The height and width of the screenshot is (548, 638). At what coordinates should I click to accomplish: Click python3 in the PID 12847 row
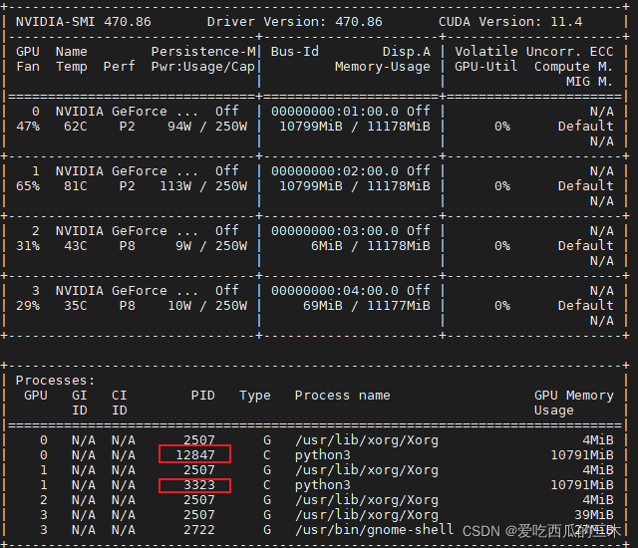click(323, 455)
